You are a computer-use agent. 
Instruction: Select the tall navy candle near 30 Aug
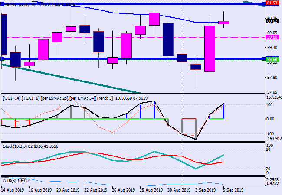(168, 39)
